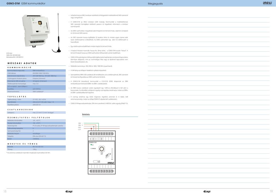Click the '27 V DC, -20 / +10 %' value

point(39,99)
